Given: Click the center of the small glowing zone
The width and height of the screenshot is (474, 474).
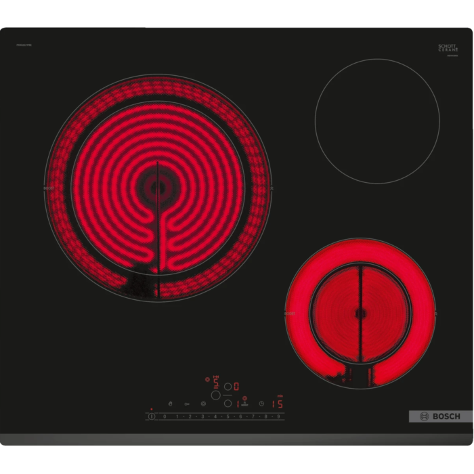Looking at the screenshot, I should (360, 314).
